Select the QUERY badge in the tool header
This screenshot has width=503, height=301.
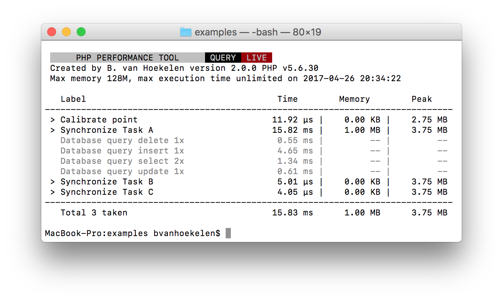[223, 58]
